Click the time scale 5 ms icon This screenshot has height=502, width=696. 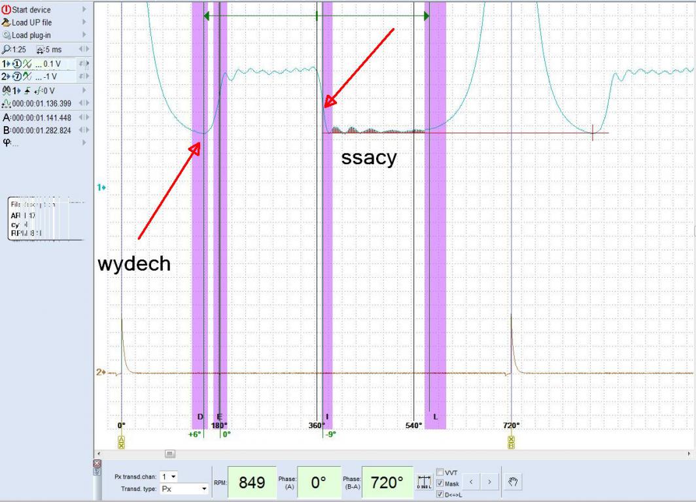(40, 50)
